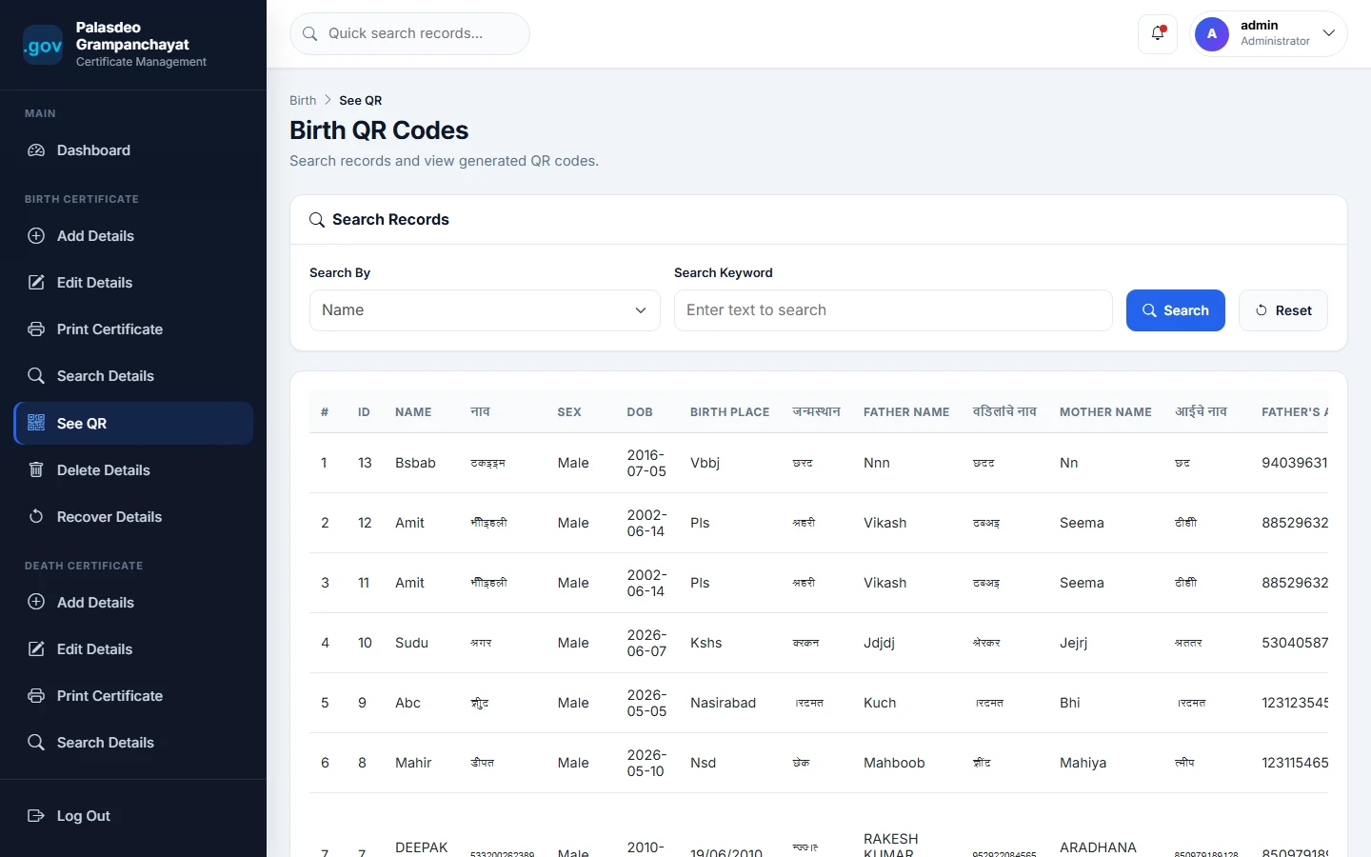Click the FATHER NAME column header
1371x857 pixels.
click(x=906, y=412)
